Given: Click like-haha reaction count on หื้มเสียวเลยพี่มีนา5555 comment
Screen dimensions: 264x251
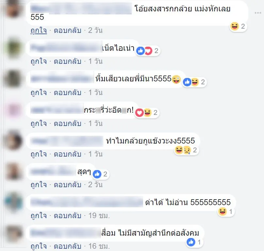Looking at the screenshot, I should [194, 82].
